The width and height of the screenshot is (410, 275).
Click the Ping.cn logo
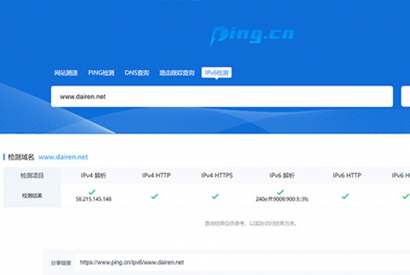251,36
